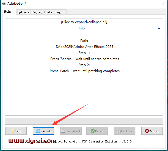Click the Info section label

(x=82, y=28)
